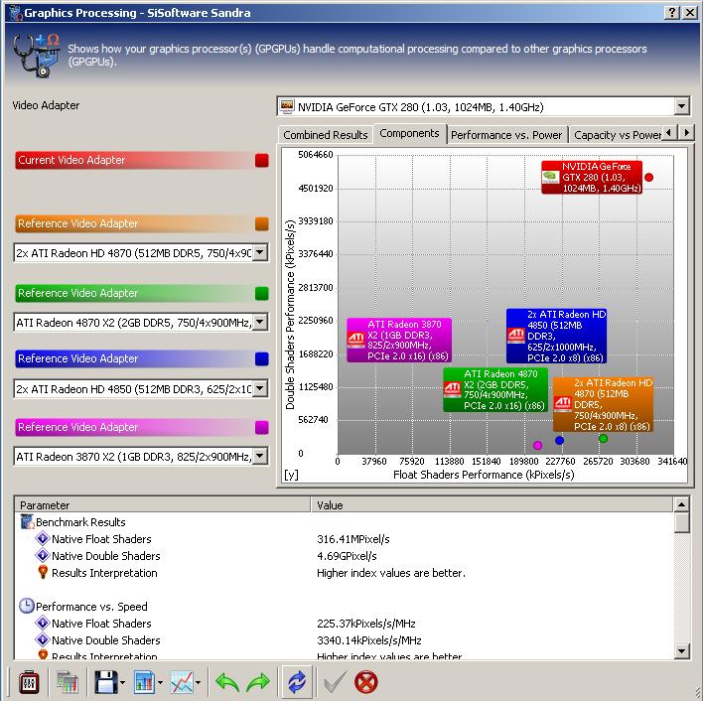Click the results list scrollbar up arrow

[681, 504]
